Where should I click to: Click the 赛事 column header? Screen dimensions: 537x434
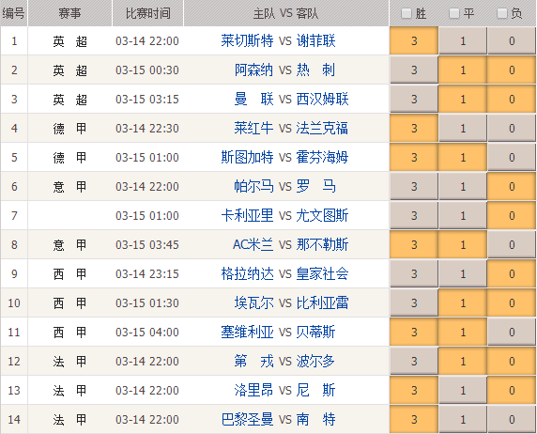coord(69,13)
